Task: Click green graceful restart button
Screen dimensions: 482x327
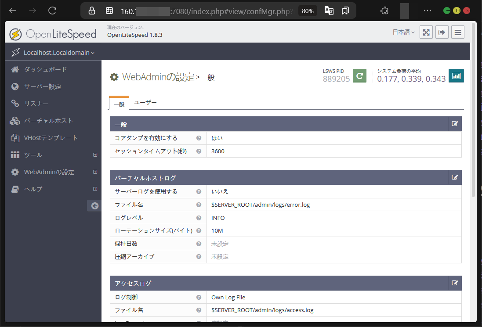Action: click(x=359, y=75)
